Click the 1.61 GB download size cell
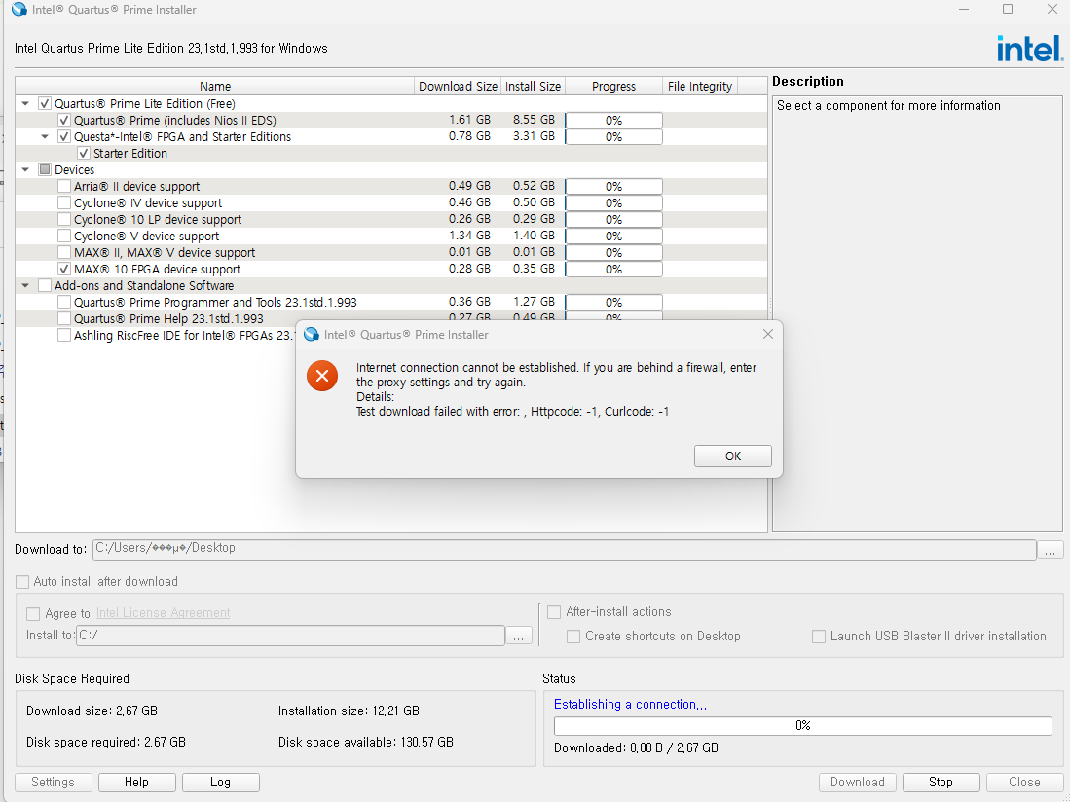This screenshot has width=1070, height=802. coord(469,120)
